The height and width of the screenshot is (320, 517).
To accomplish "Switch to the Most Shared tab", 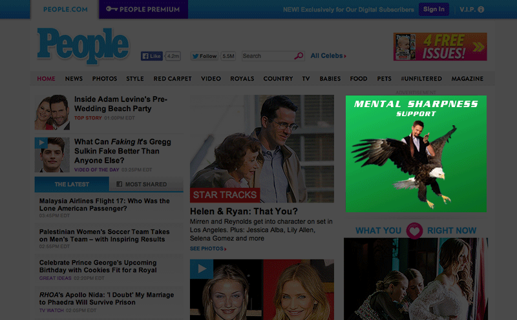I will point(146,184).
